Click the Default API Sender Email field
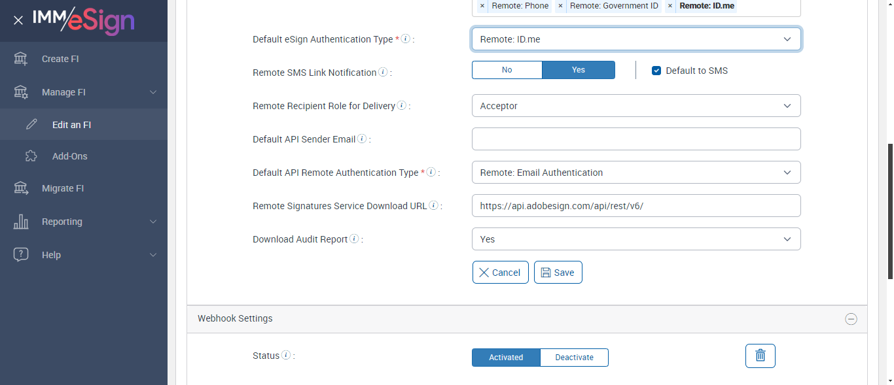 tap(635, 139)
